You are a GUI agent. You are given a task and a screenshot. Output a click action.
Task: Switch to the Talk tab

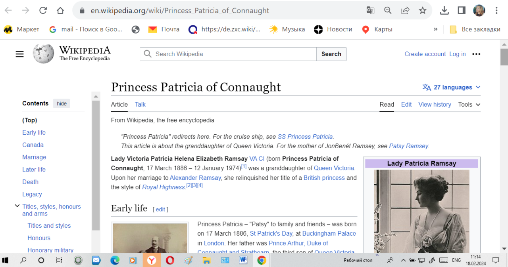coord(140,105)
